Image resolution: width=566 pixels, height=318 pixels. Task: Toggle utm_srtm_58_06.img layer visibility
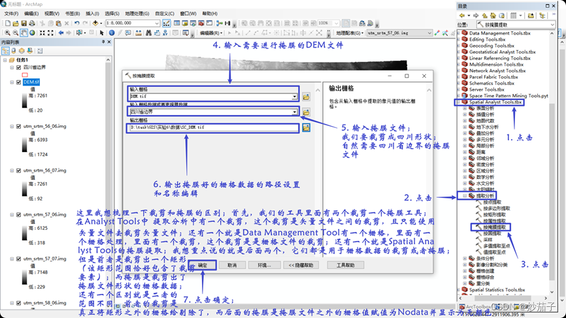pos(19,303)
